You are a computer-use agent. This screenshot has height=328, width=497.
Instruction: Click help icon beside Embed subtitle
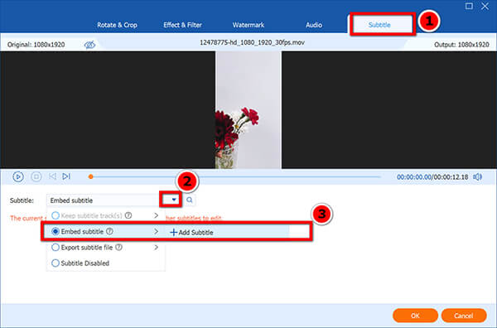[109, 231]
